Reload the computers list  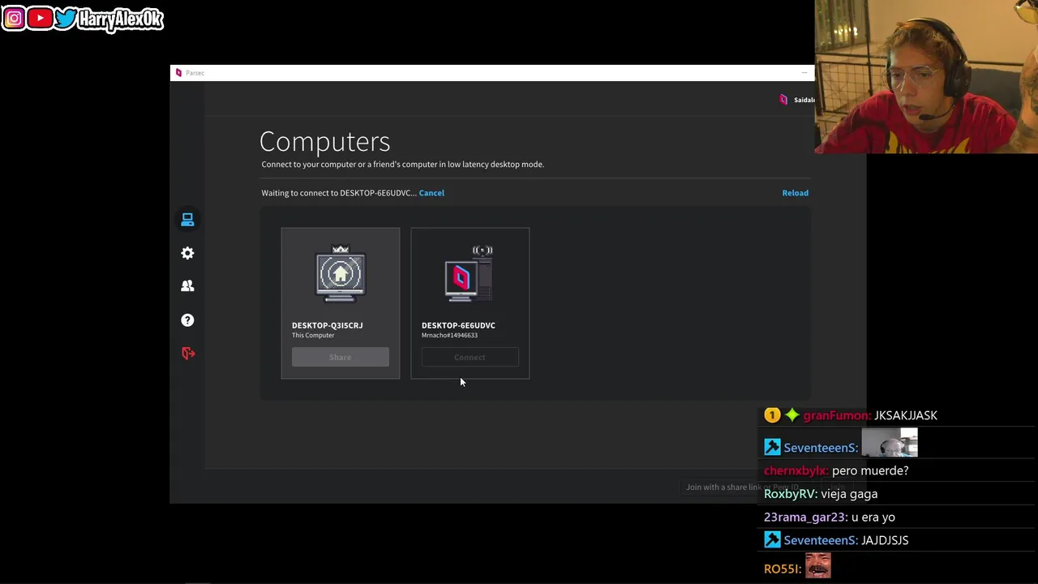pos(795,193)
